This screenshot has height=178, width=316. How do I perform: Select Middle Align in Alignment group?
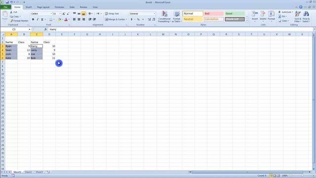tap(79, 13)
